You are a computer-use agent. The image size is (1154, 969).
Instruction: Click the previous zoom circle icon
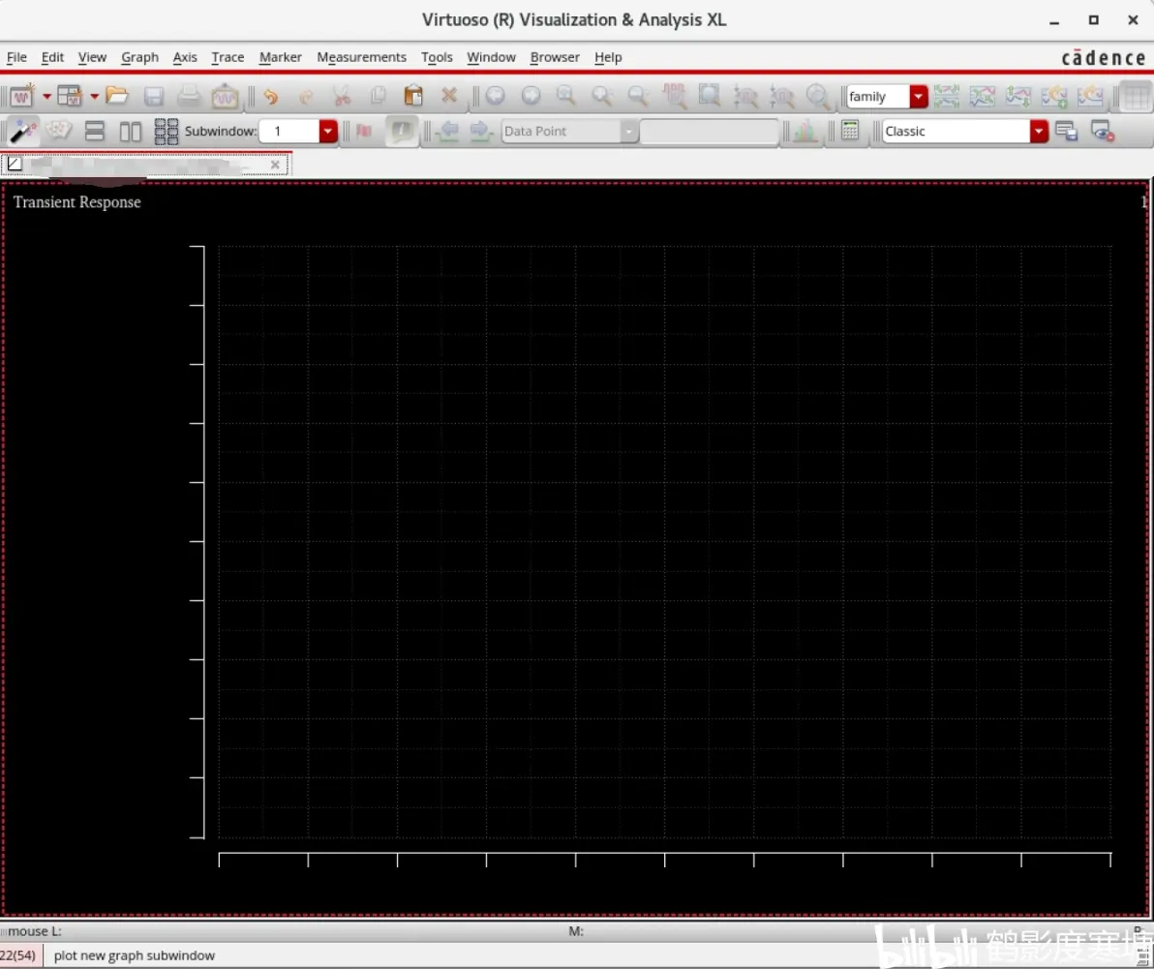click(496, 96)
